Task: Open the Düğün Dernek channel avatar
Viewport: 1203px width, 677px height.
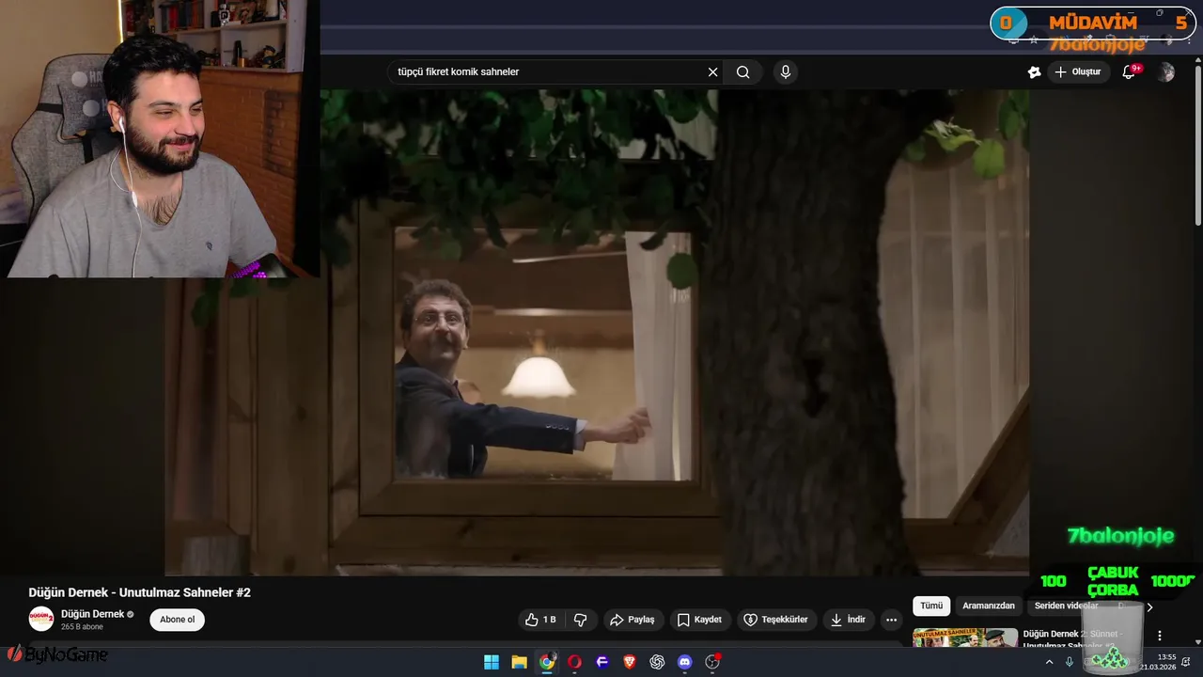Action: point(41,619)
